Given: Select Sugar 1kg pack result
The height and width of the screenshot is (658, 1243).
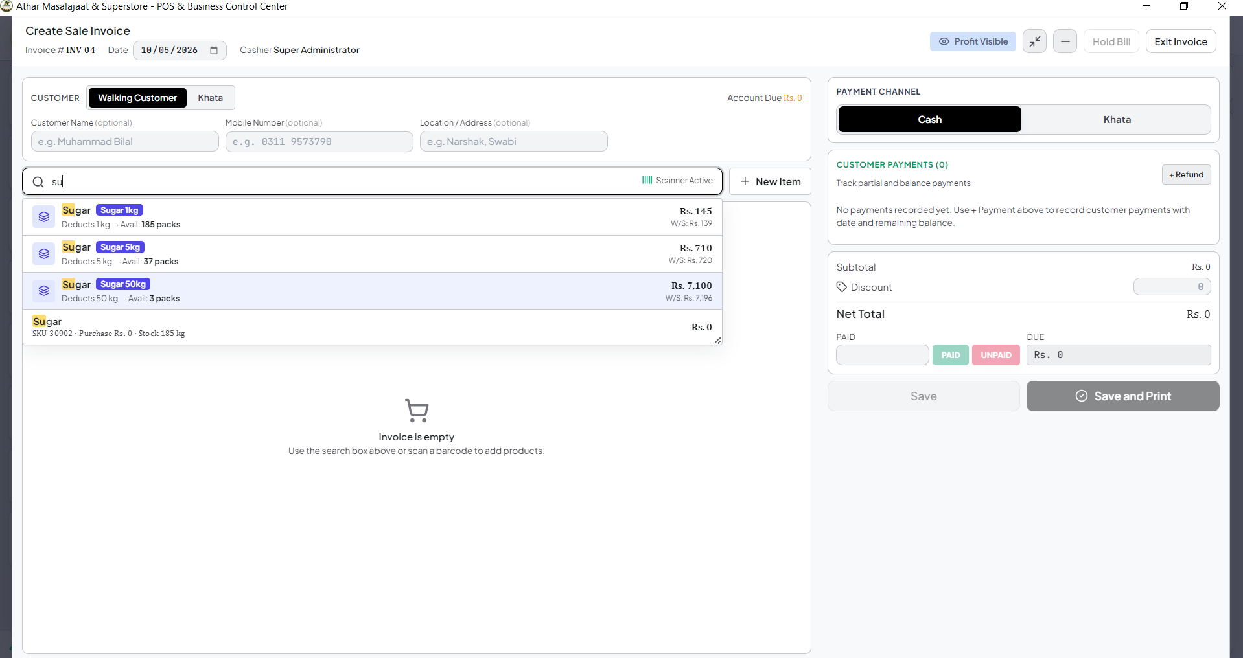Looking at the screenshot, I should pos(373,217).
